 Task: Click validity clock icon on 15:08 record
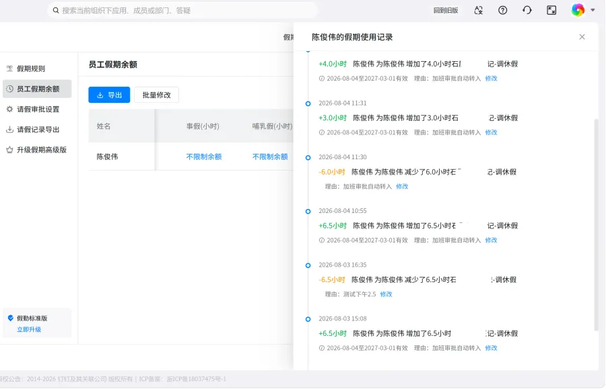pyautogui.click(x=322, y=348)
